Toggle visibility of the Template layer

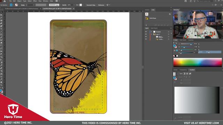click(146, 32)
